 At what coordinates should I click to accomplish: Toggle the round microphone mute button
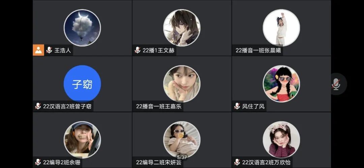[x=336, y=84]
